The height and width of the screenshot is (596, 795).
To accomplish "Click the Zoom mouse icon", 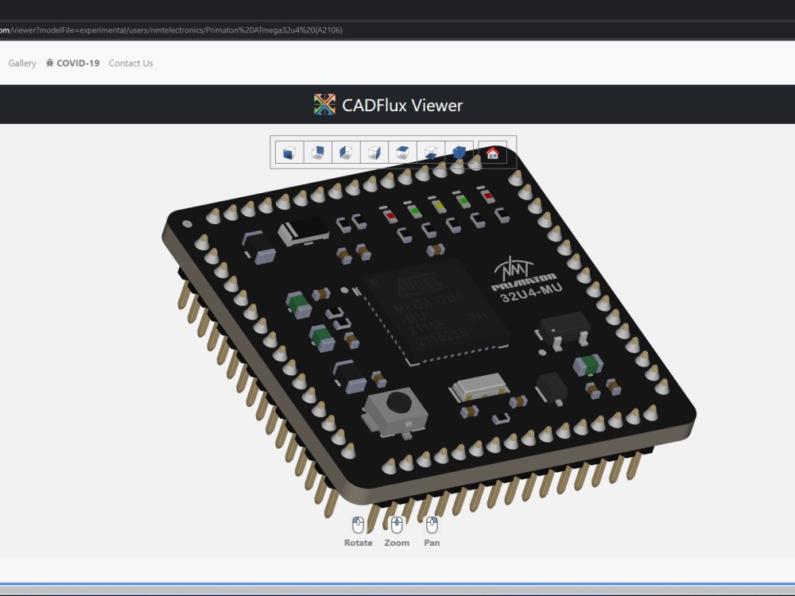I will click(x=397, y=525).
